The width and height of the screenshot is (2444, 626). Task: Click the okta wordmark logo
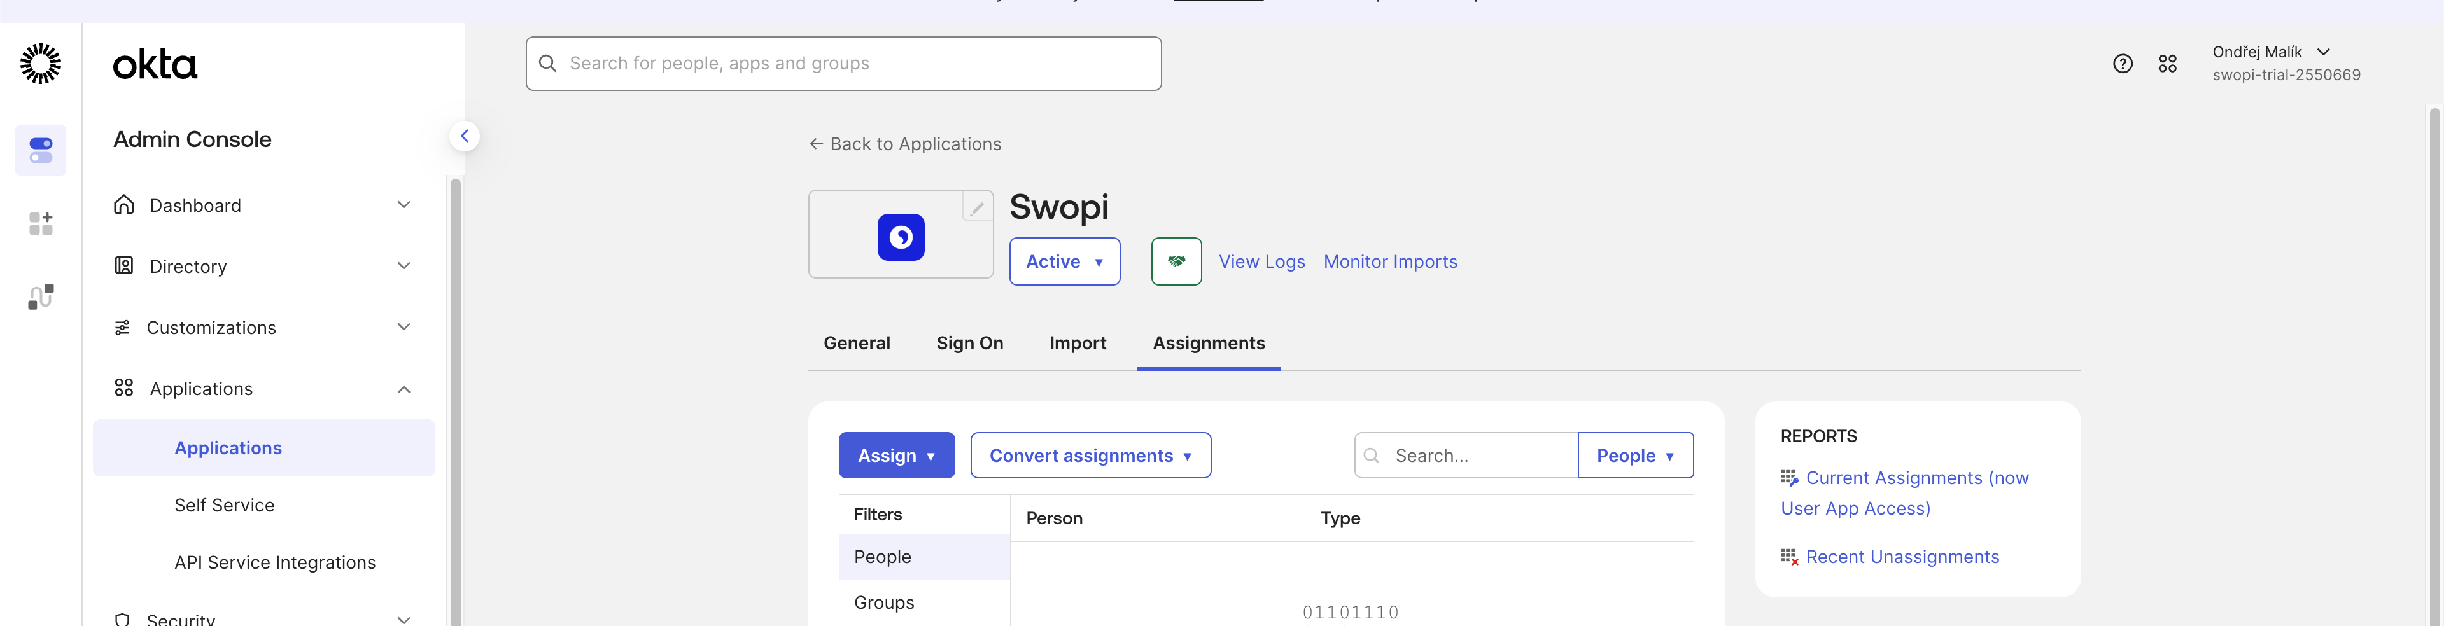[x=155, y=64]
